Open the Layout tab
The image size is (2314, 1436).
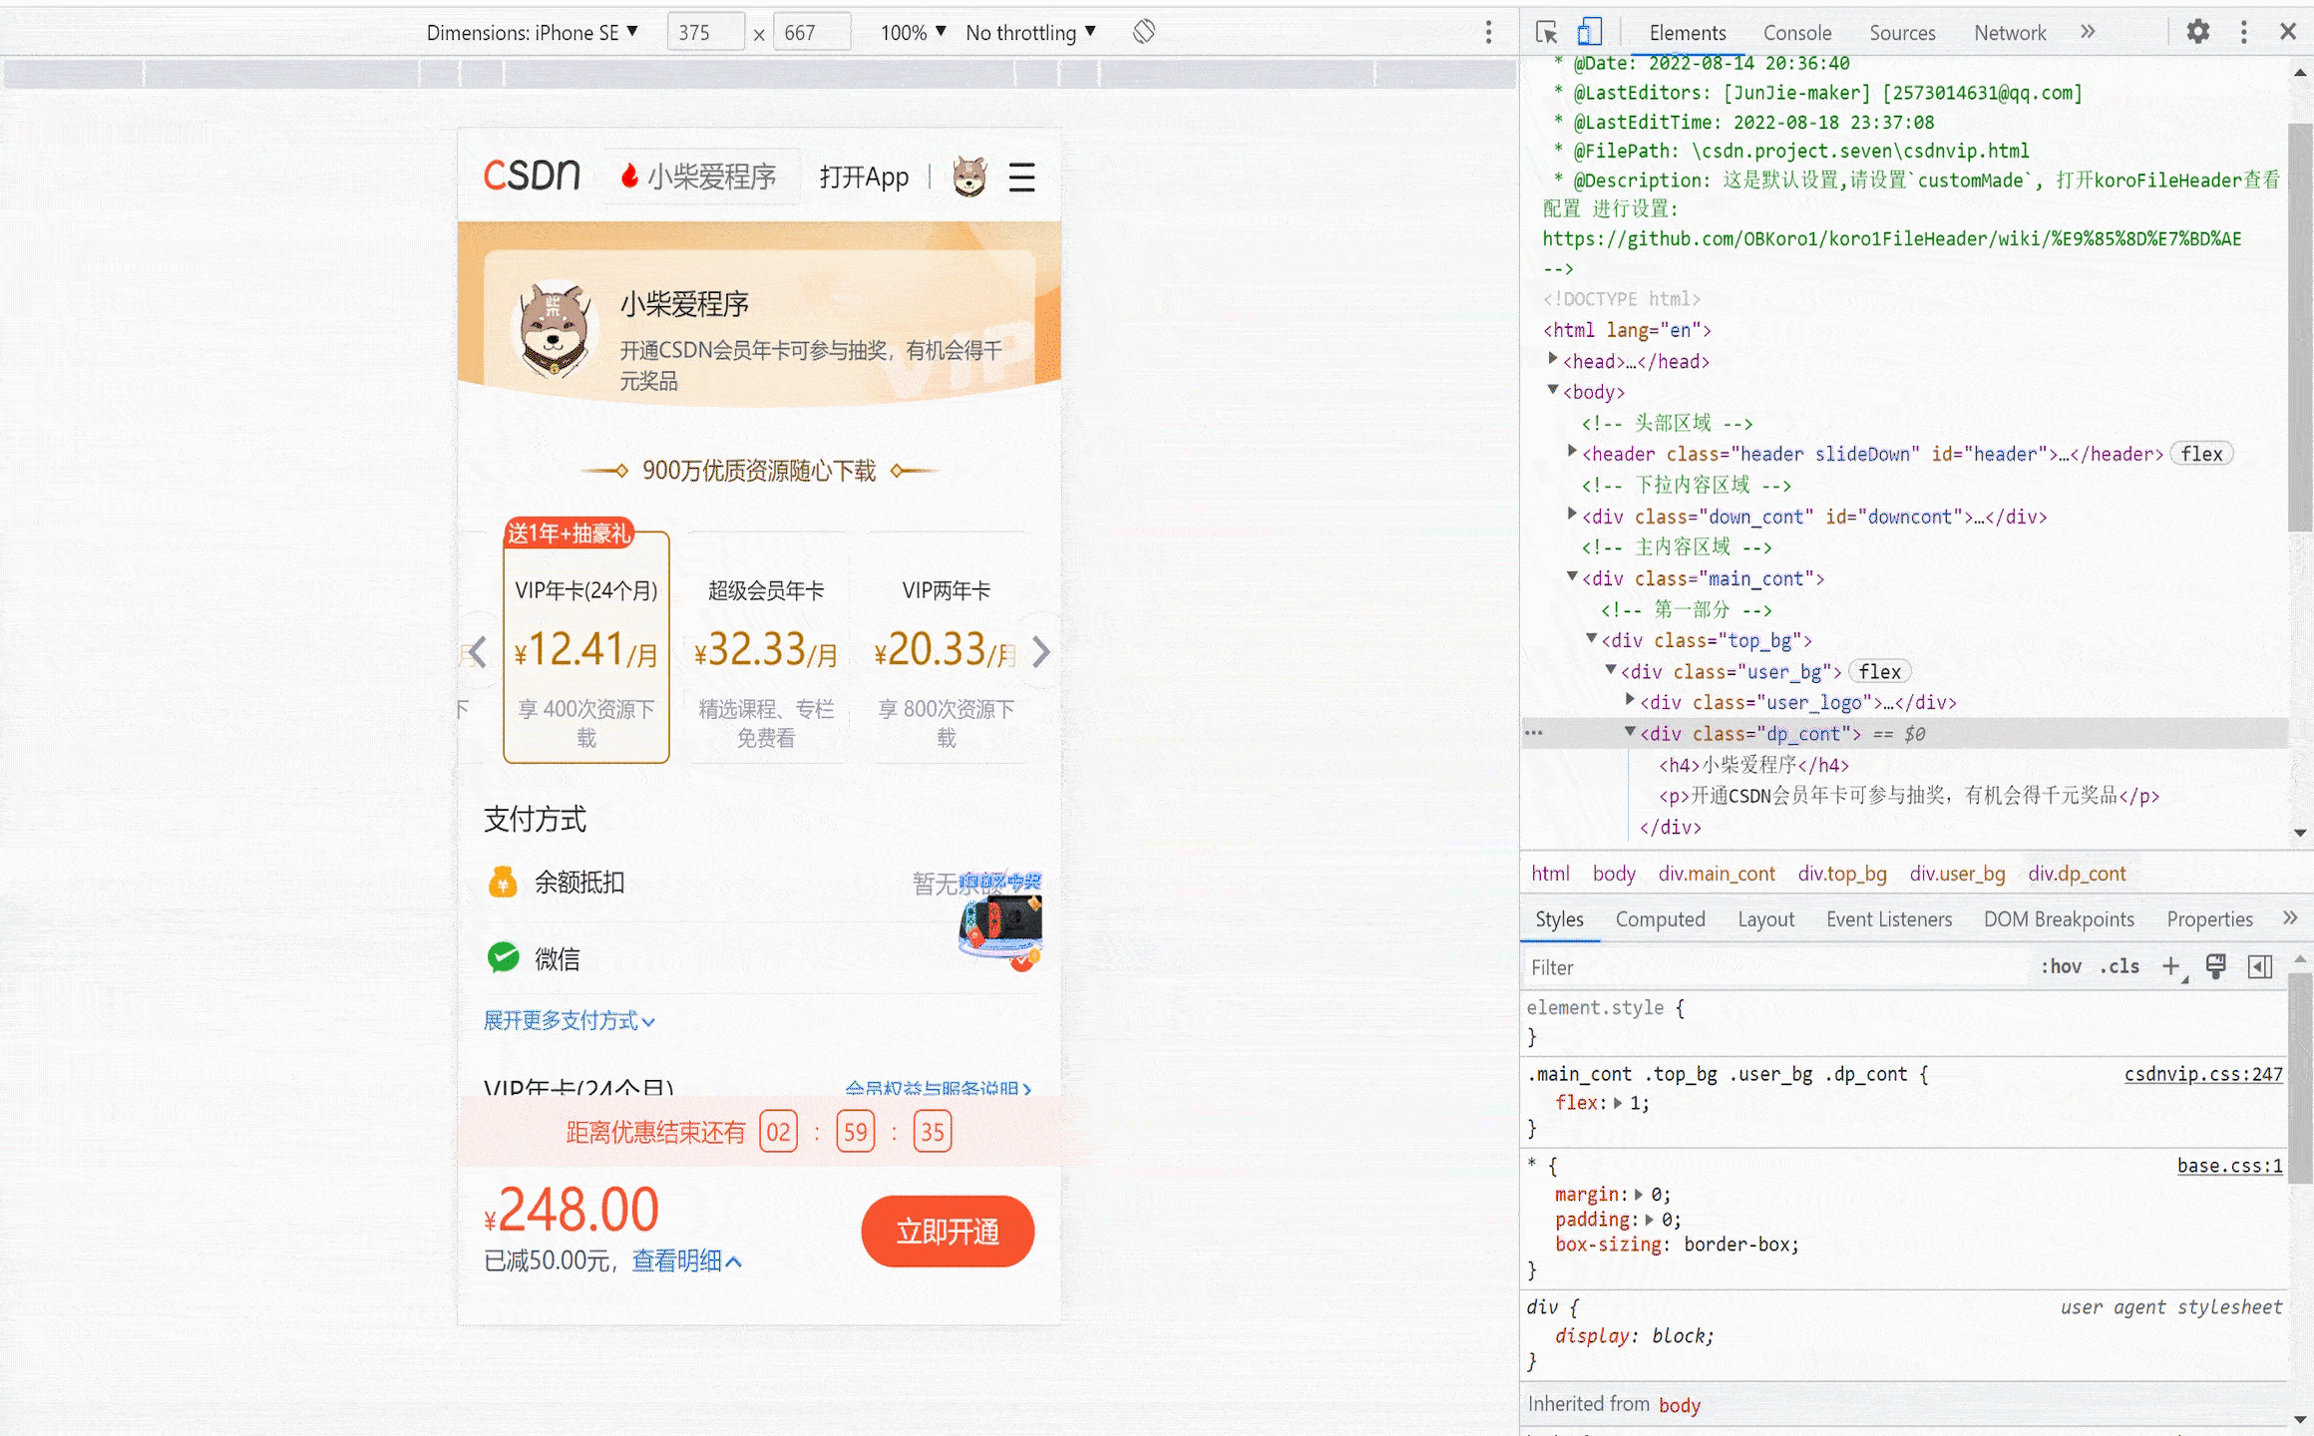(1765, 918)
